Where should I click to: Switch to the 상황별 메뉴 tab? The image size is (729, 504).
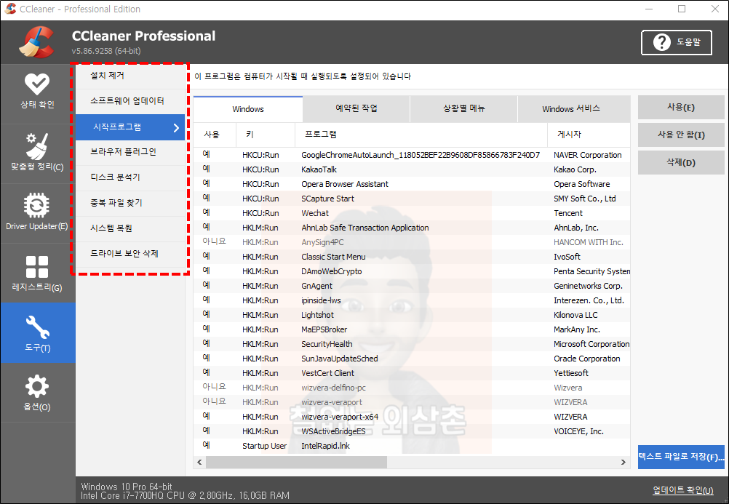click(x=463, y=109)
